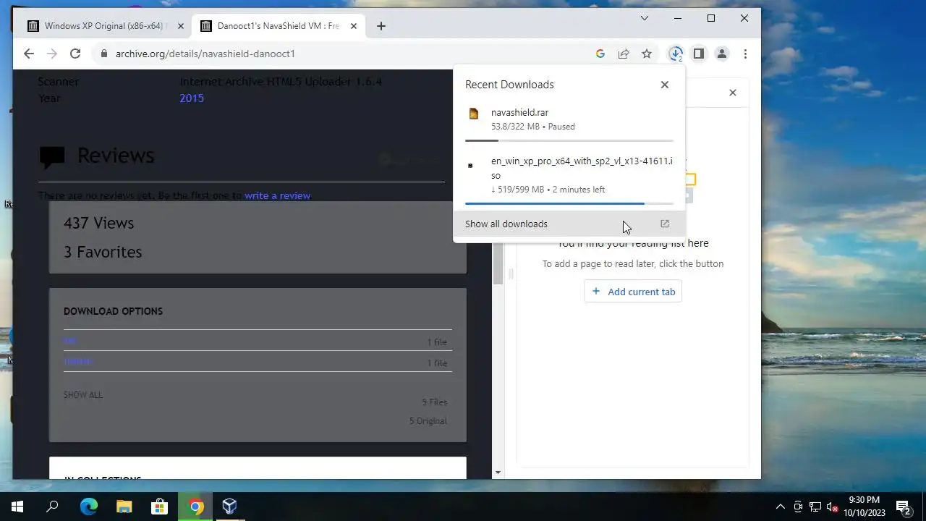Open taskbar search magnifier

tap(52, 507)
